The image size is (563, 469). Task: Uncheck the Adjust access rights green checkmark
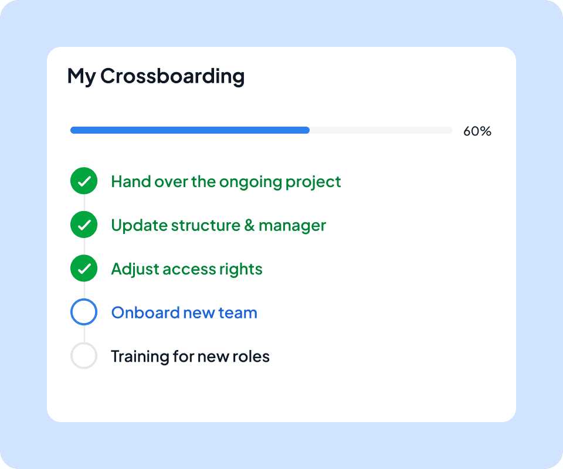84,269
